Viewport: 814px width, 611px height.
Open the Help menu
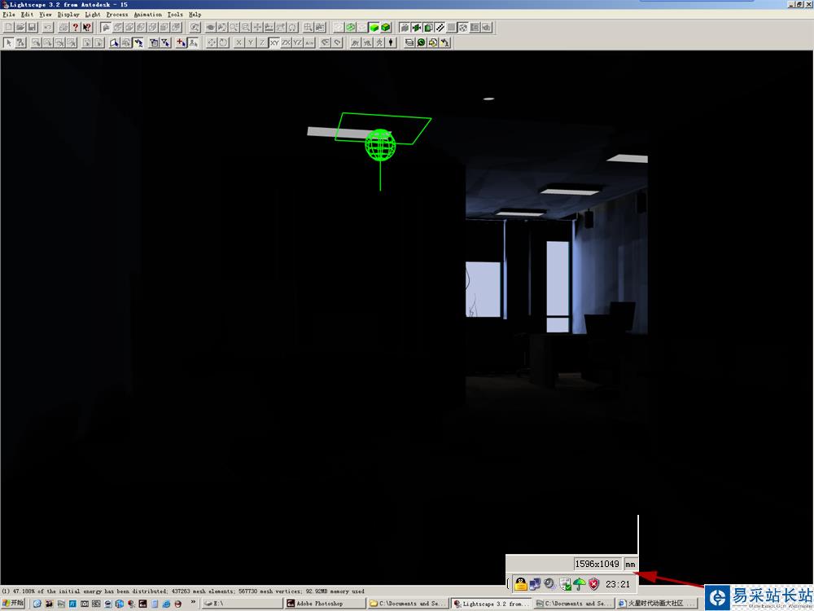click(195, 15)
